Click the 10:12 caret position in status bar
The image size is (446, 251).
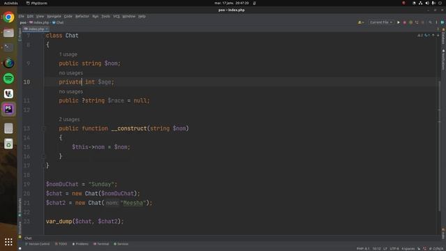(x=376, y=248)
